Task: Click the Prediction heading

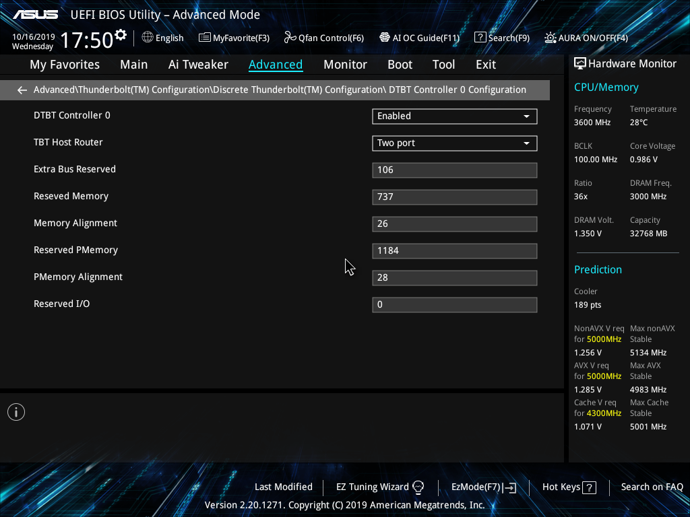Action: click(598, 269)
